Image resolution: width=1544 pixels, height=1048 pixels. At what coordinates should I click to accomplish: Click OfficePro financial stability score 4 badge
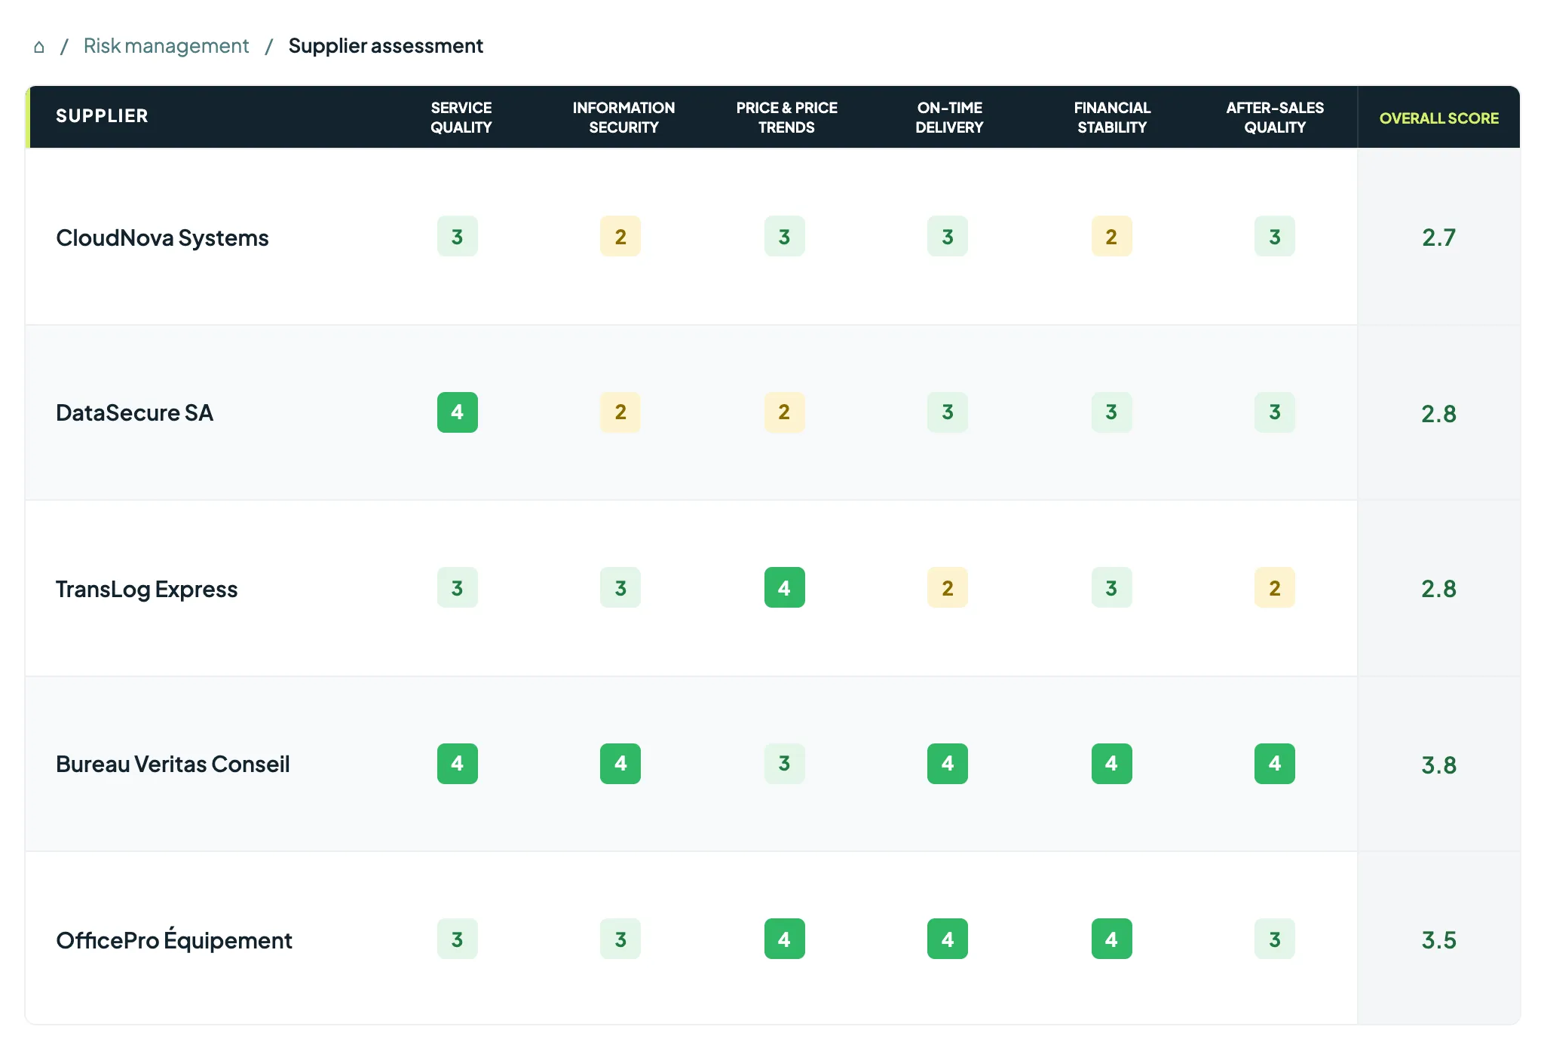click(1112, 939)
